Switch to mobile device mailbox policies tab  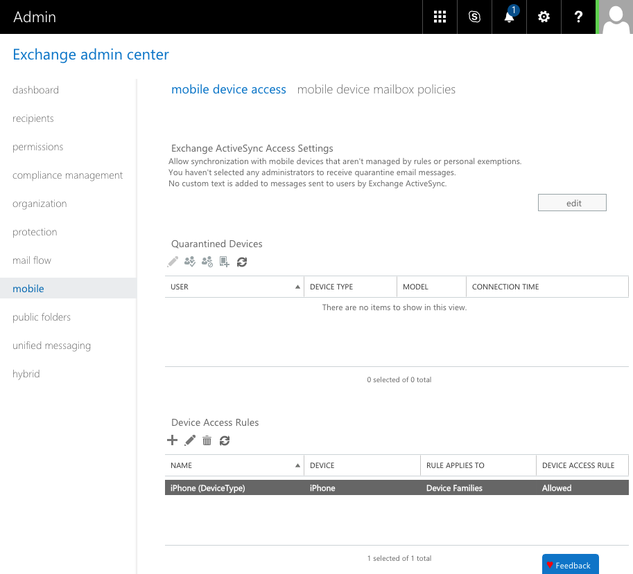376,89
